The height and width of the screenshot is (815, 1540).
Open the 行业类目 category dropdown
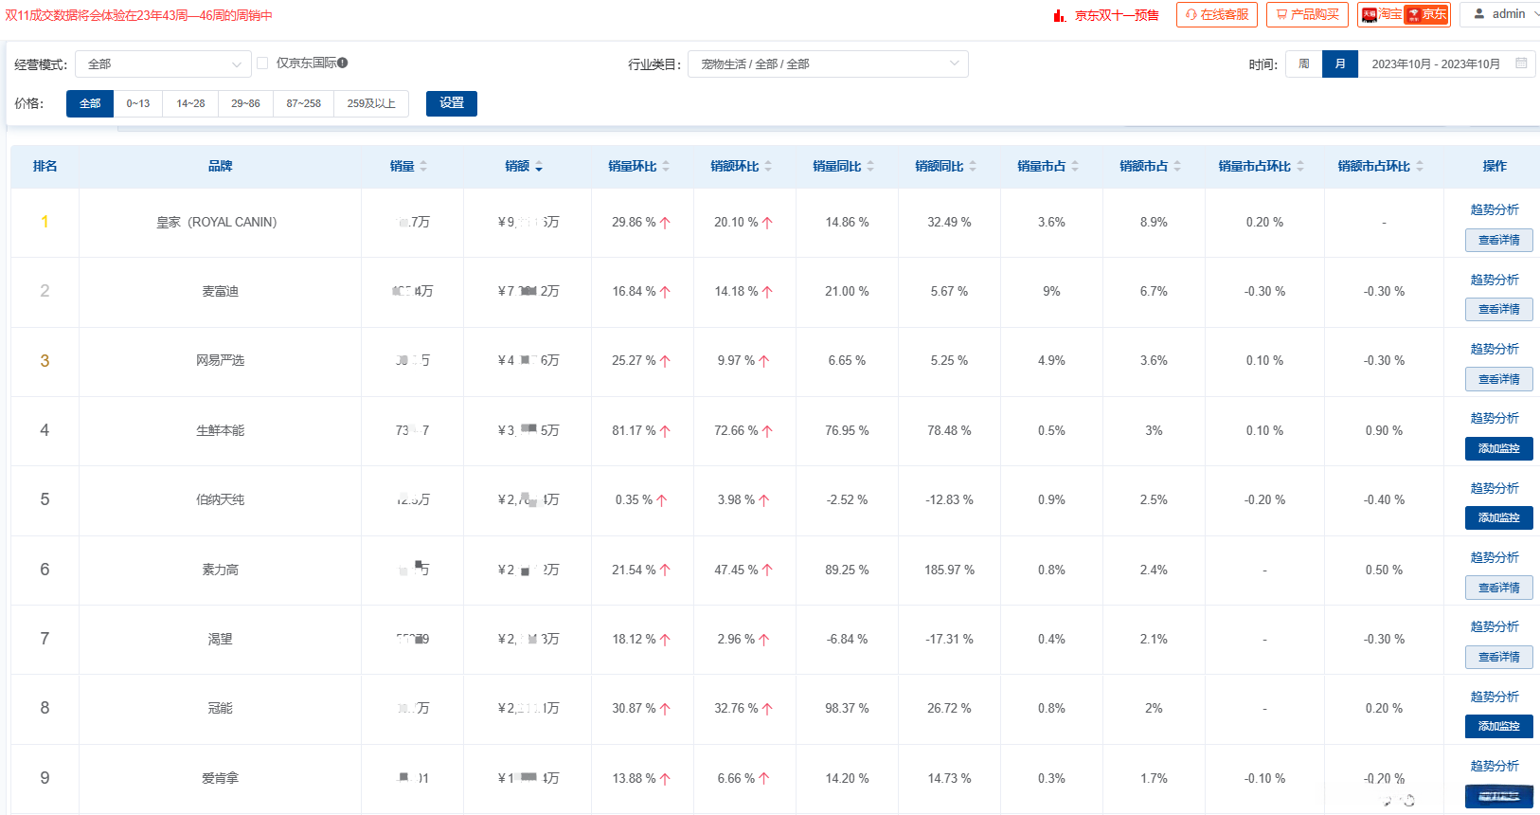click(x=828, y=64)
